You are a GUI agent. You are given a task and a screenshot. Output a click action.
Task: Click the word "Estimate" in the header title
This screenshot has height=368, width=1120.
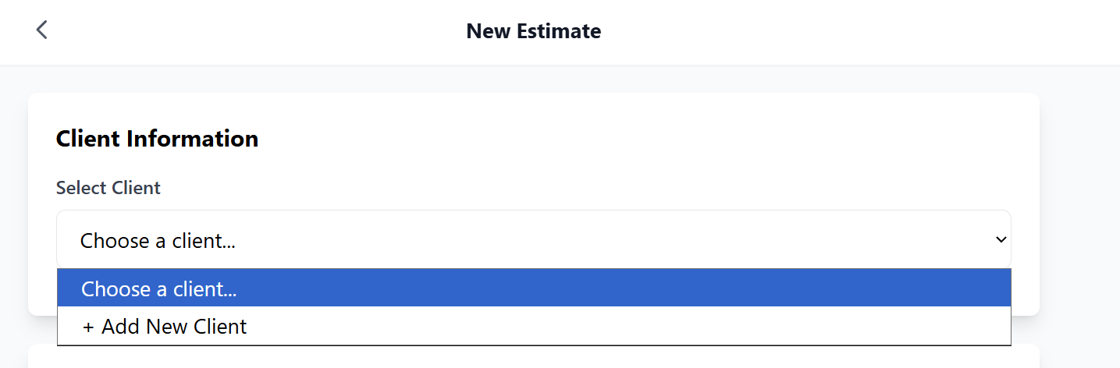tap(557, 31)
